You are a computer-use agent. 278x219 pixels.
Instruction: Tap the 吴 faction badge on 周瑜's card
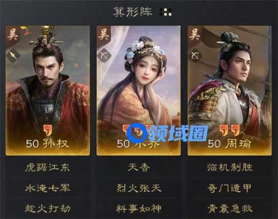coord(195,34)
